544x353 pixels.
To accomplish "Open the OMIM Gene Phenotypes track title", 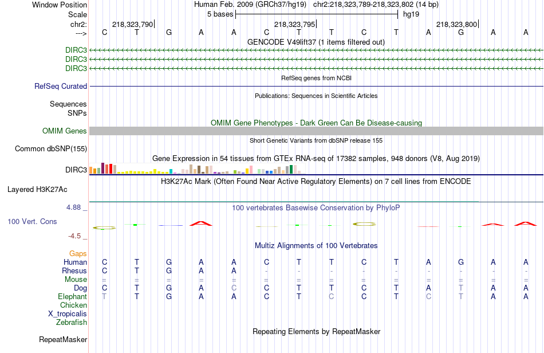I will point(316,123).
